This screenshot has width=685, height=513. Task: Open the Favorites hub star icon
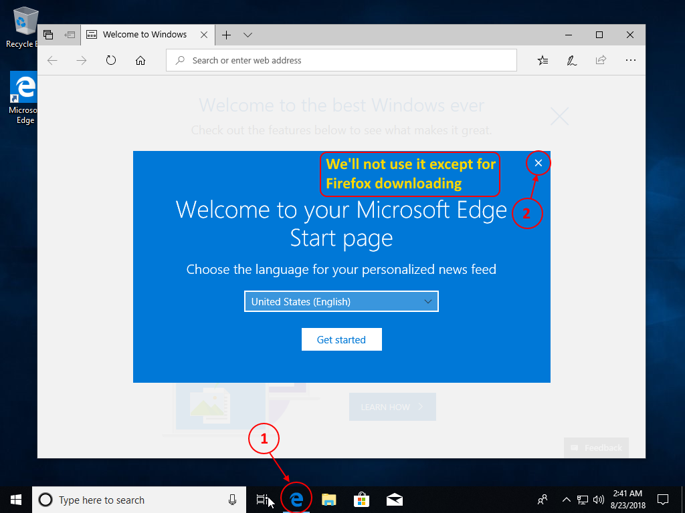543,60
